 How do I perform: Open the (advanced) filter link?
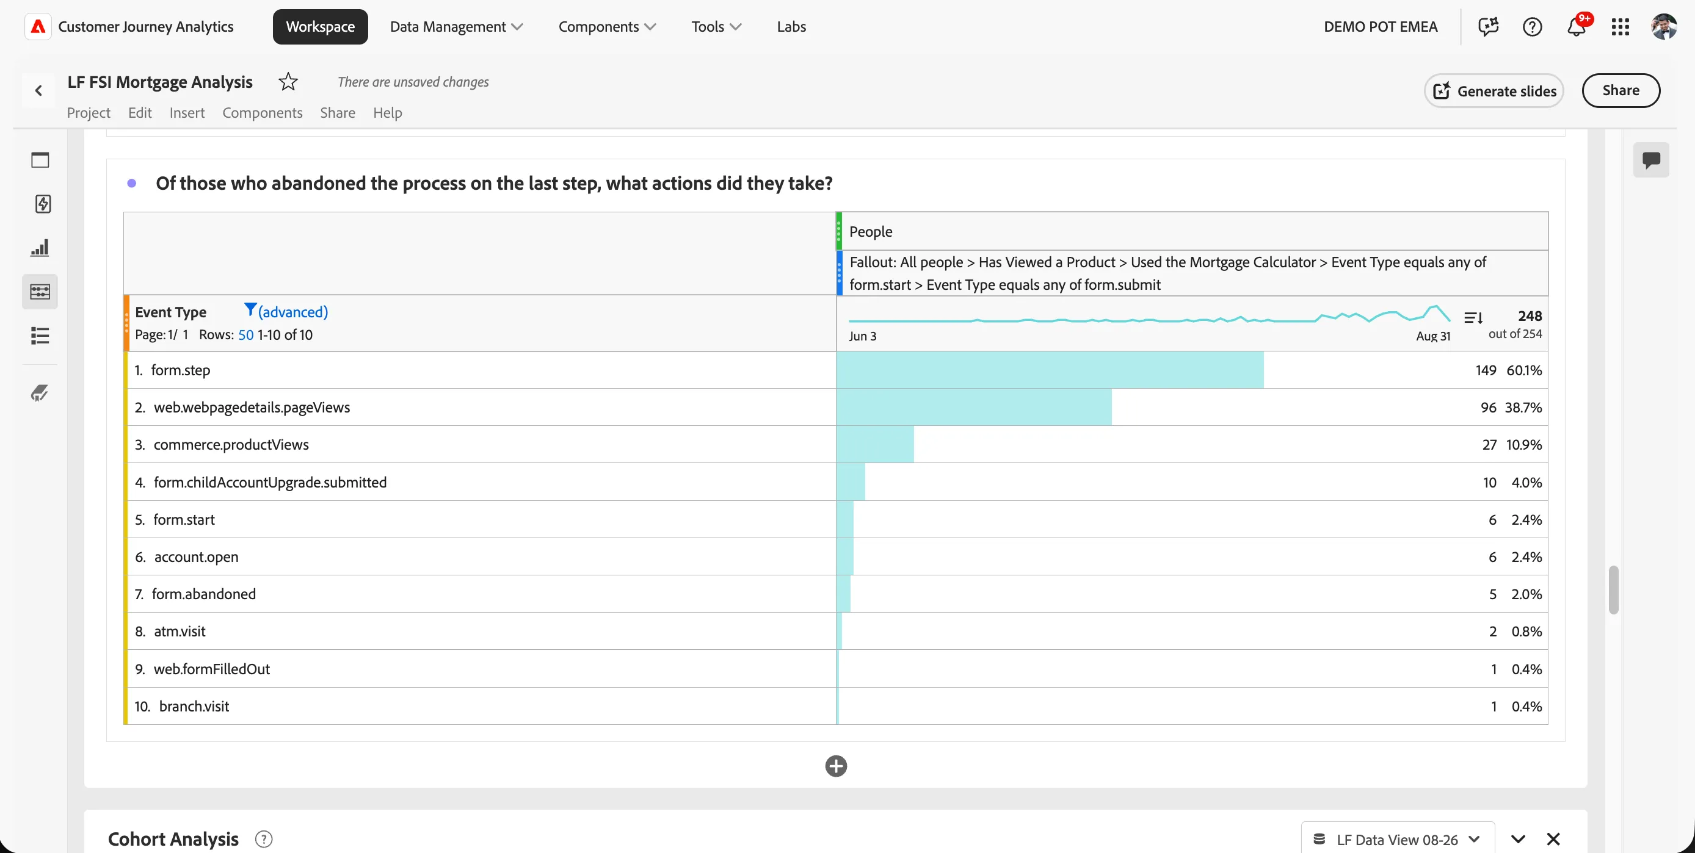pos(293,312)
